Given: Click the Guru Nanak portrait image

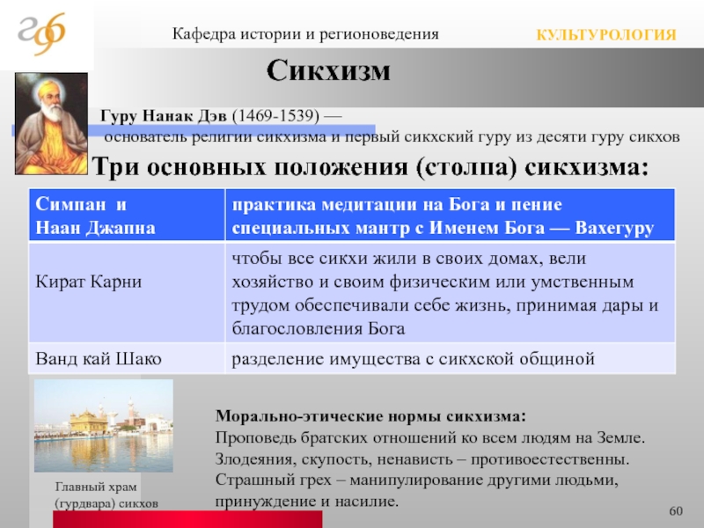Looking at the screenshot, I should coord(51,123).
